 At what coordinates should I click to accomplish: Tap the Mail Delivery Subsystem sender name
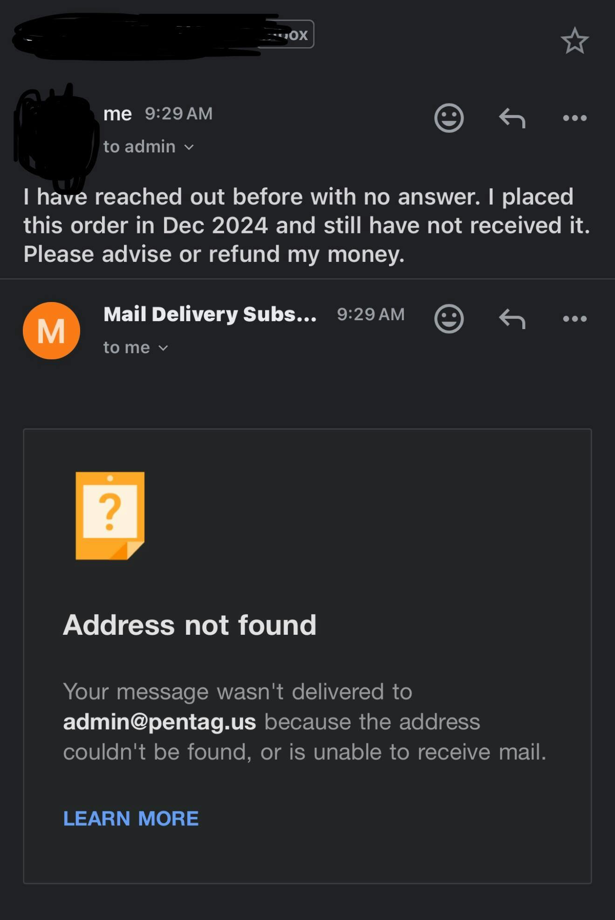pyautogui.click(x=210, y=315)
